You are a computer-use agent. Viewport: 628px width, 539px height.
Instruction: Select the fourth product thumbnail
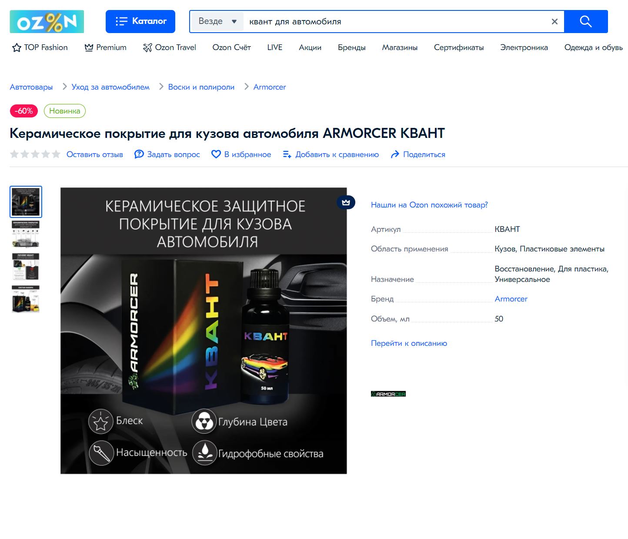26,299
